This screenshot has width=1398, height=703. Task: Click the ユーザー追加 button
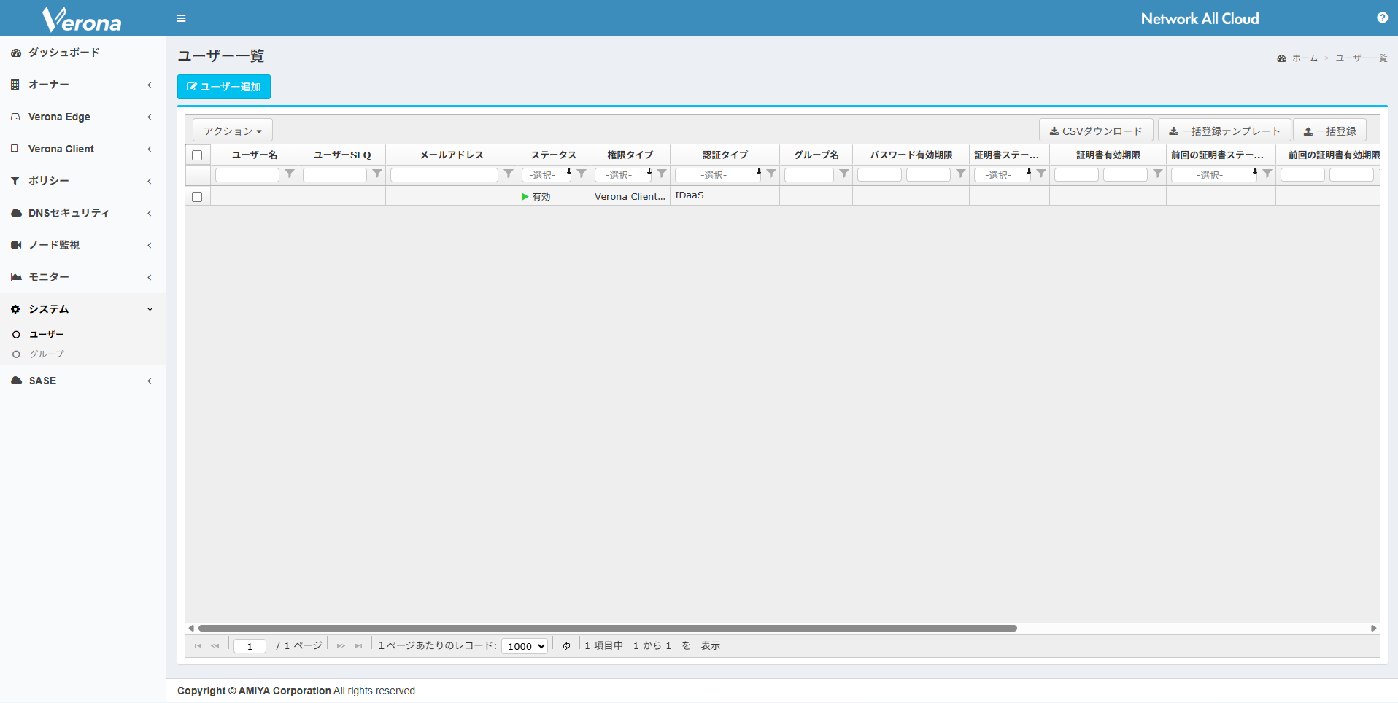tap(224, 87)
